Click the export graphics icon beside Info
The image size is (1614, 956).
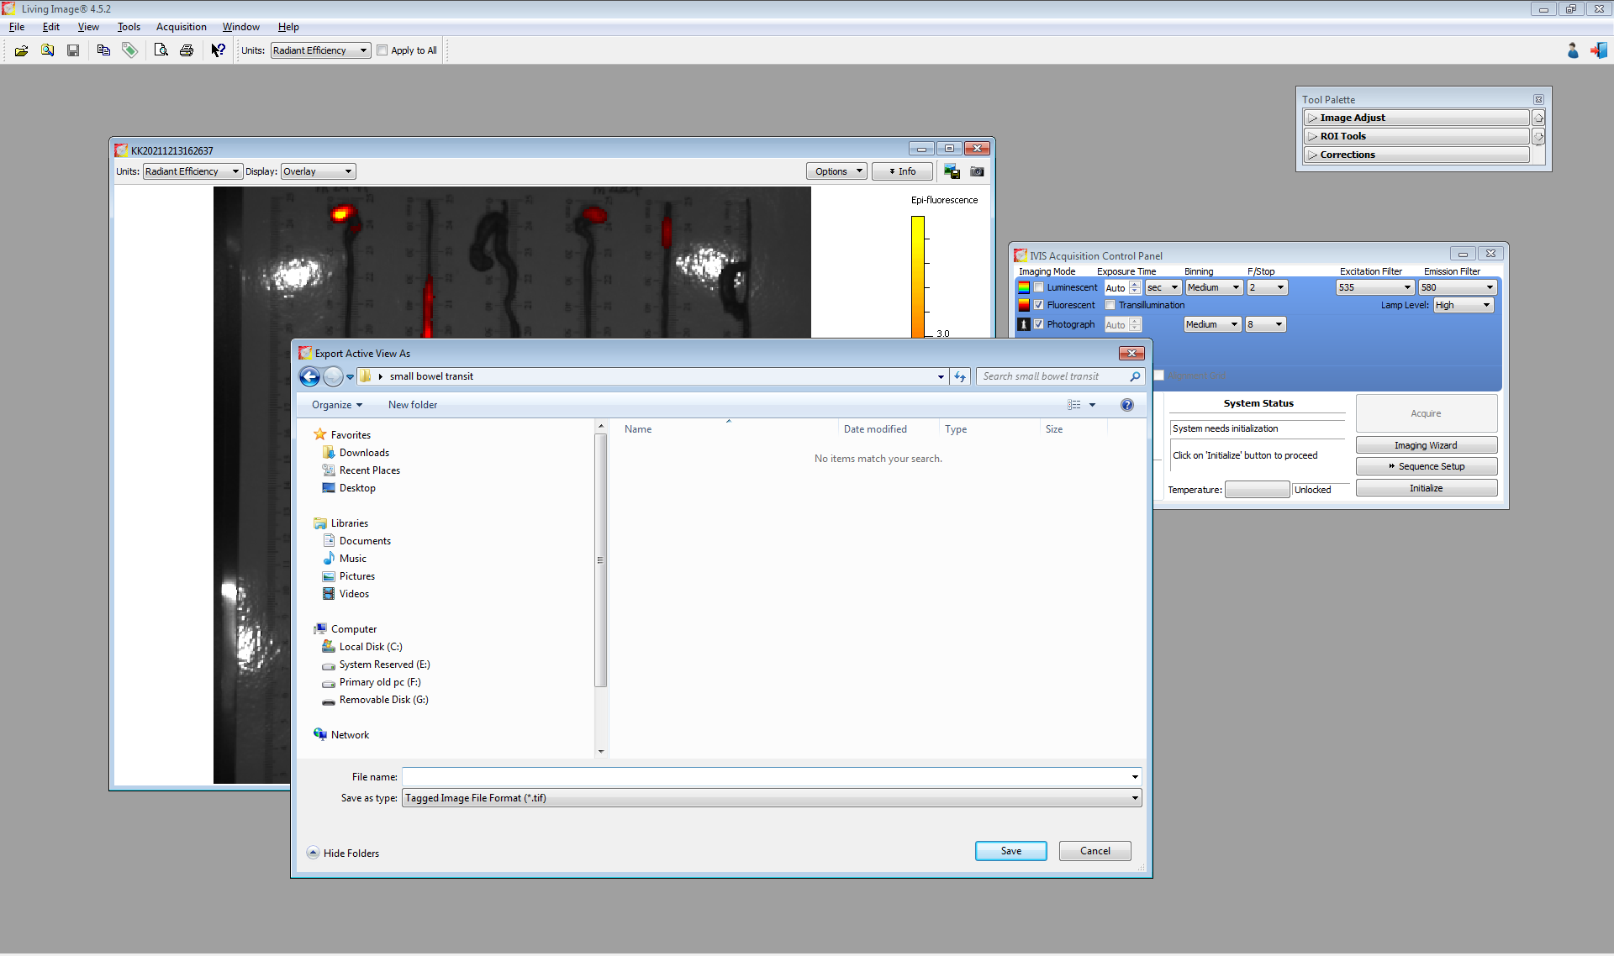pyautogui.click(x=952, y=171)
